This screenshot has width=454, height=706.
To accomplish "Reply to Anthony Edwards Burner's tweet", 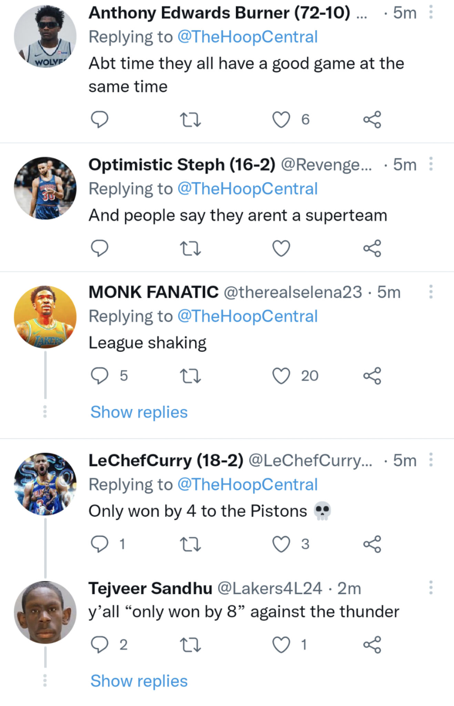I will click(100, 120).
